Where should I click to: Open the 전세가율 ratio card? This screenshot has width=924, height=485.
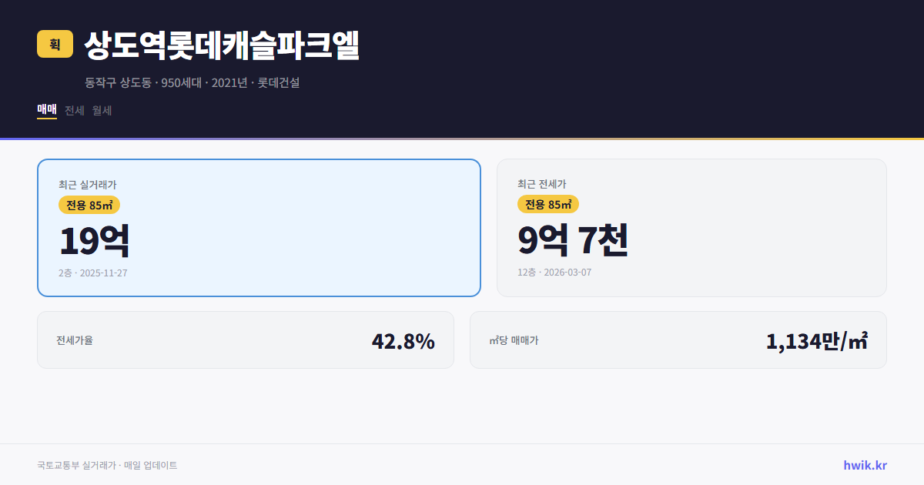click(x=246, y=339)
